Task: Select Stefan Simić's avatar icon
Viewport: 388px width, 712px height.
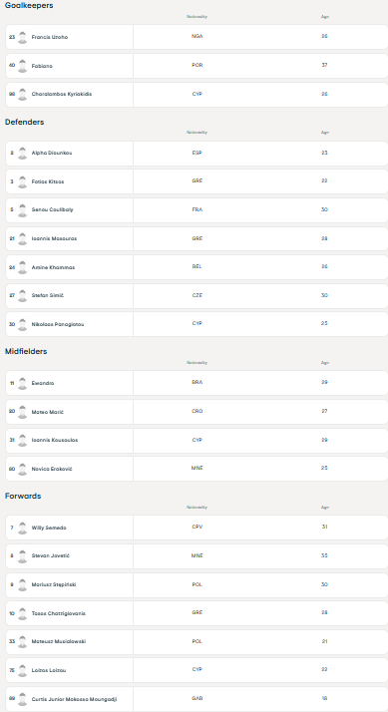Action: coord(22,295)
